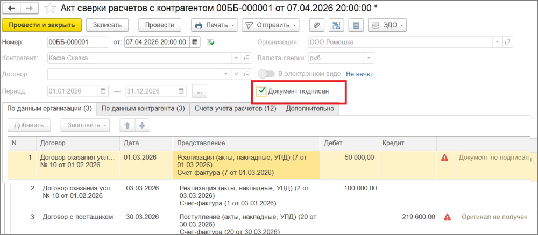Open the Счета учета расчетов tab
Screen dimensions: 538x235
235,109
